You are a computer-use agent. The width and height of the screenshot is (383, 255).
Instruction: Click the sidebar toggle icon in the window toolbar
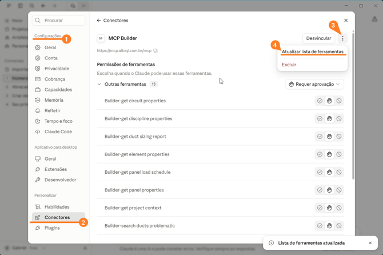[21, 6]
